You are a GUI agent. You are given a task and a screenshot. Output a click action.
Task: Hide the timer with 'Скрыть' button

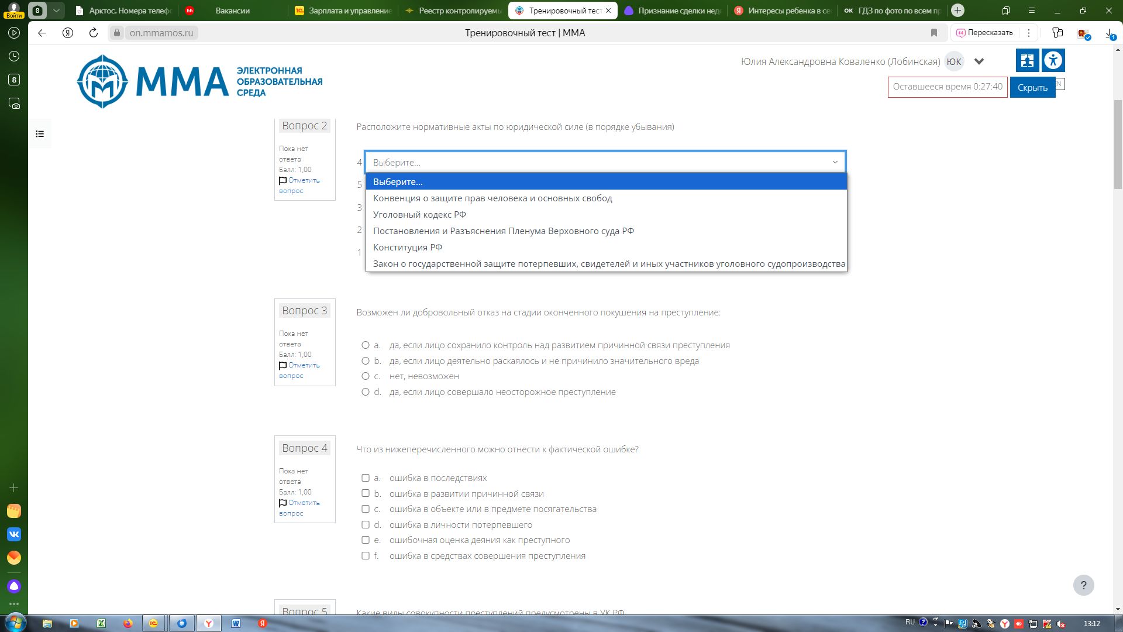1032,87
